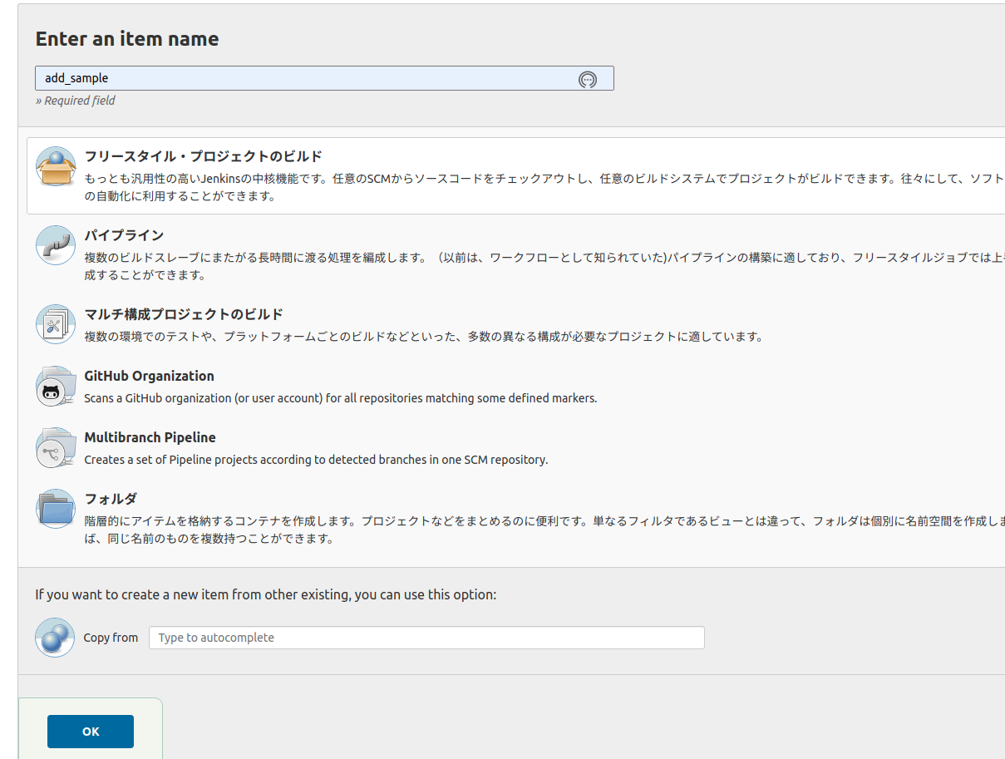Click the item name field containing add_sample

click(324, 78)
